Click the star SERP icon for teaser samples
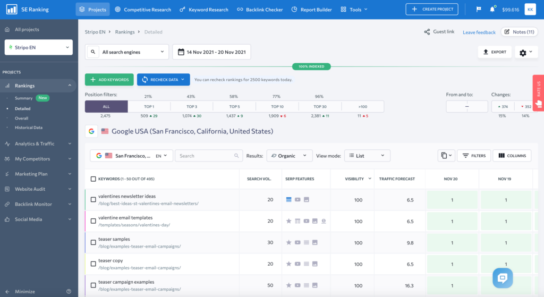 (288, 242)
